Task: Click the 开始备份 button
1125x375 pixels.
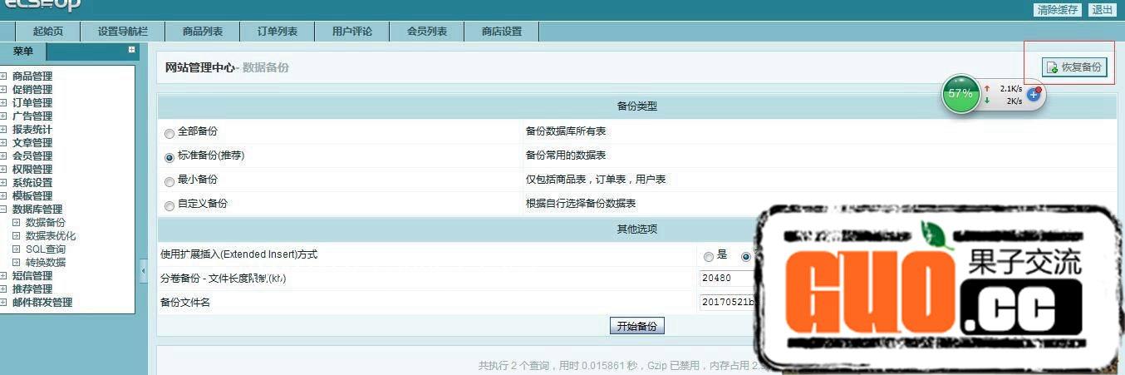Action: pyautogui.click(x=636, y=327)
